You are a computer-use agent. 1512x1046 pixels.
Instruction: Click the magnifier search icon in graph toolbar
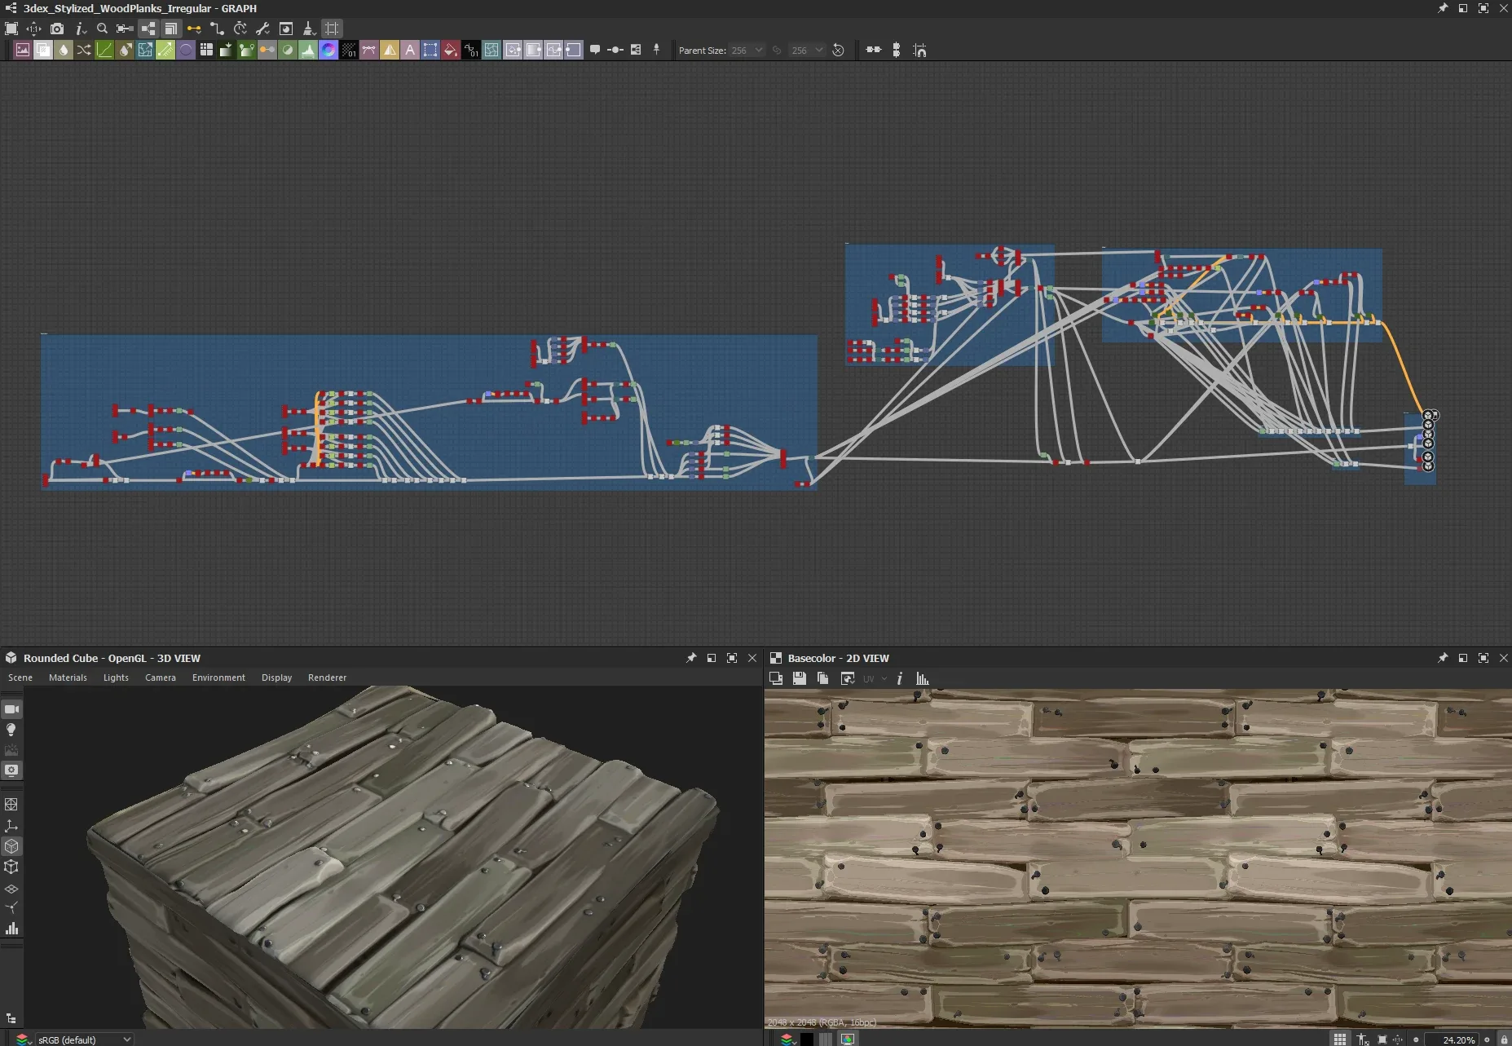102,29
